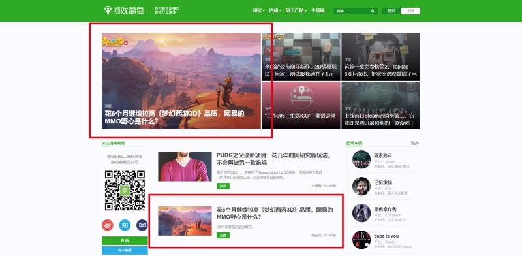
Task: Expand the 旗下产品 dropdown menu
Action: tap(296, 10)
